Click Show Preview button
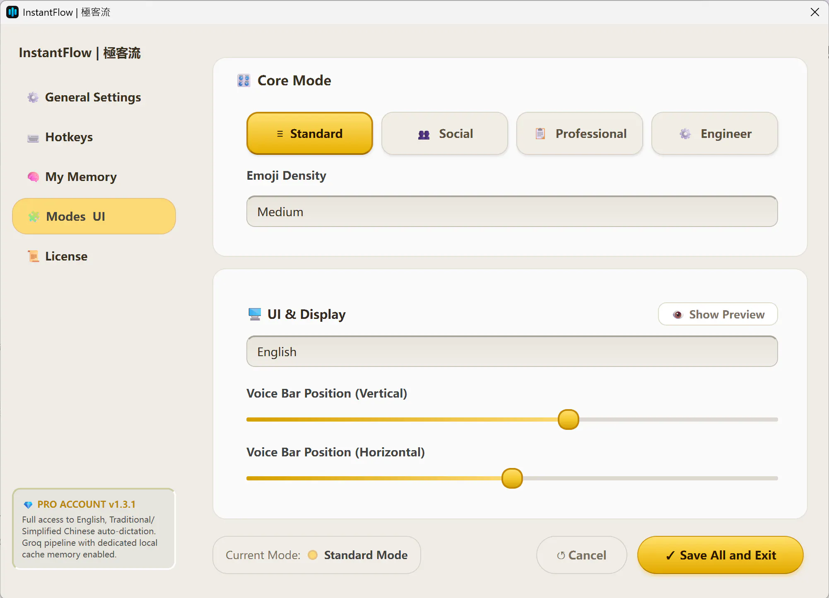 point(718,314)
